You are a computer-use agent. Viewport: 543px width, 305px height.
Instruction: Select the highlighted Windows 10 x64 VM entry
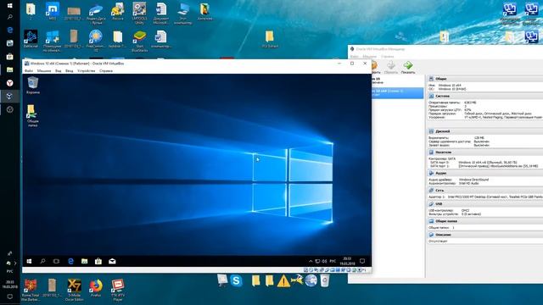coord(398,92)
